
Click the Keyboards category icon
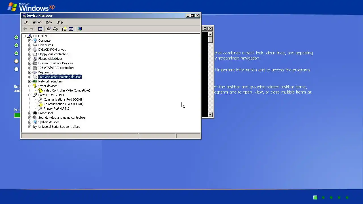(35, 72)
